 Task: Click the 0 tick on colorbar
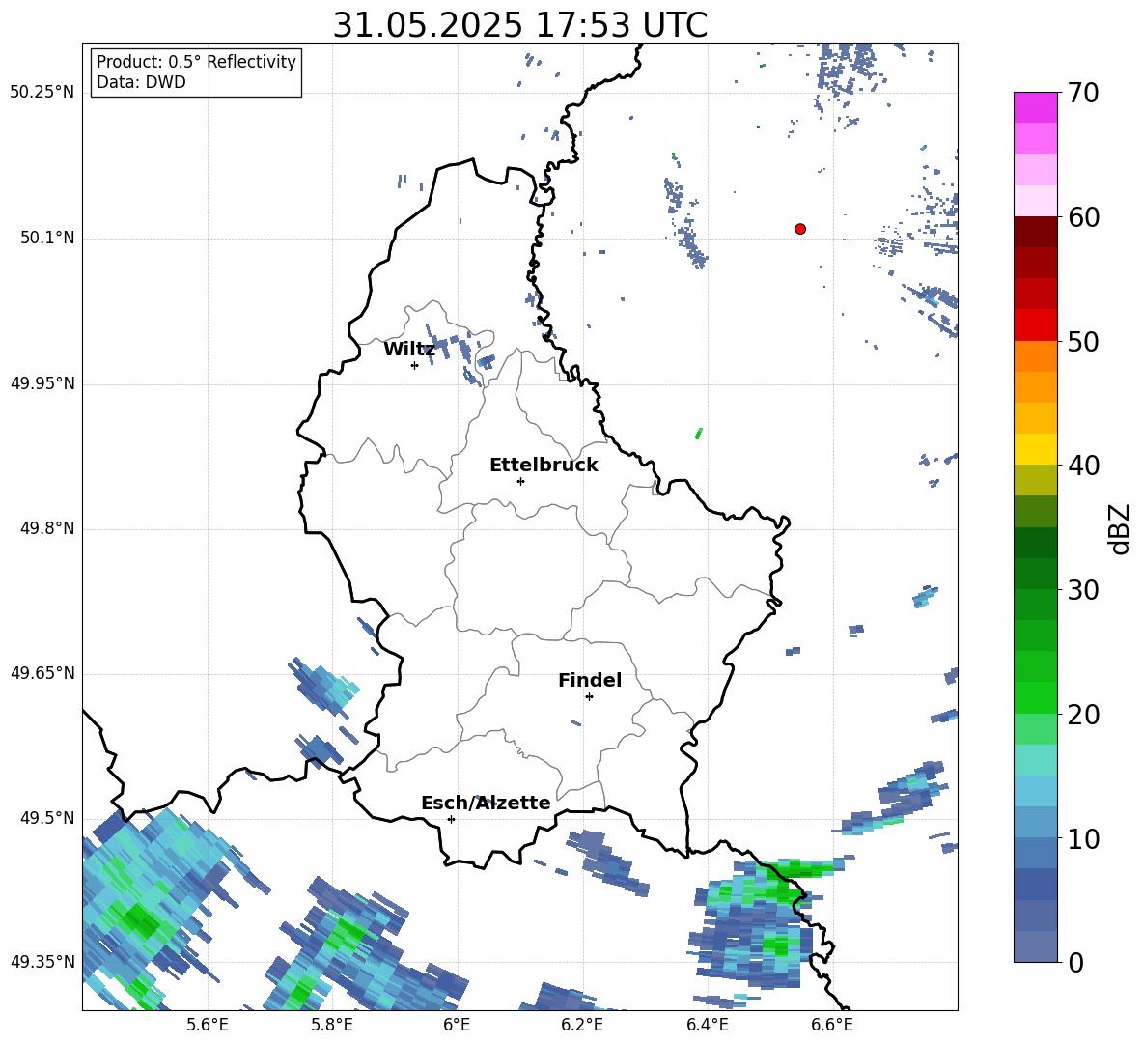click(x=1075, y=963)
